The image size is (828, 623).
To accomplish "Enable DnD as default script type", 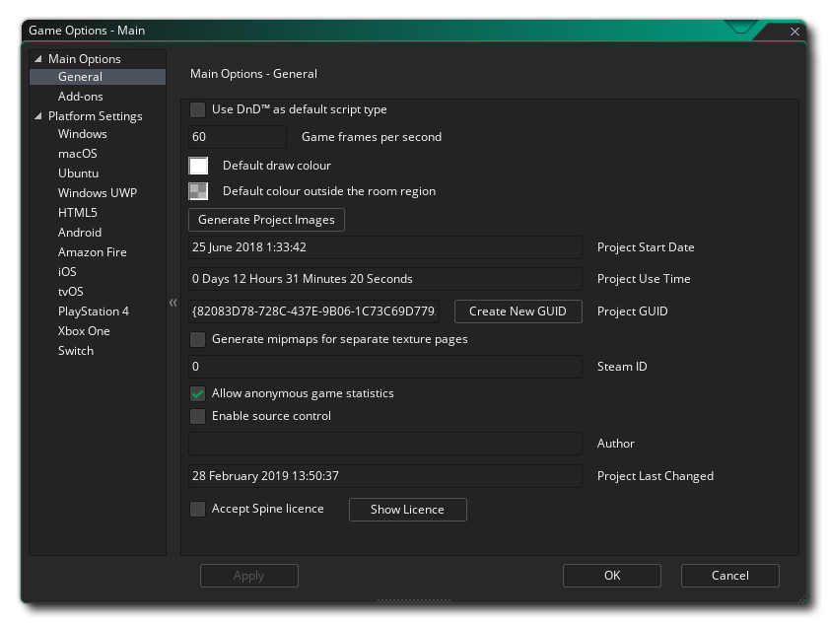I will [197, 109].
